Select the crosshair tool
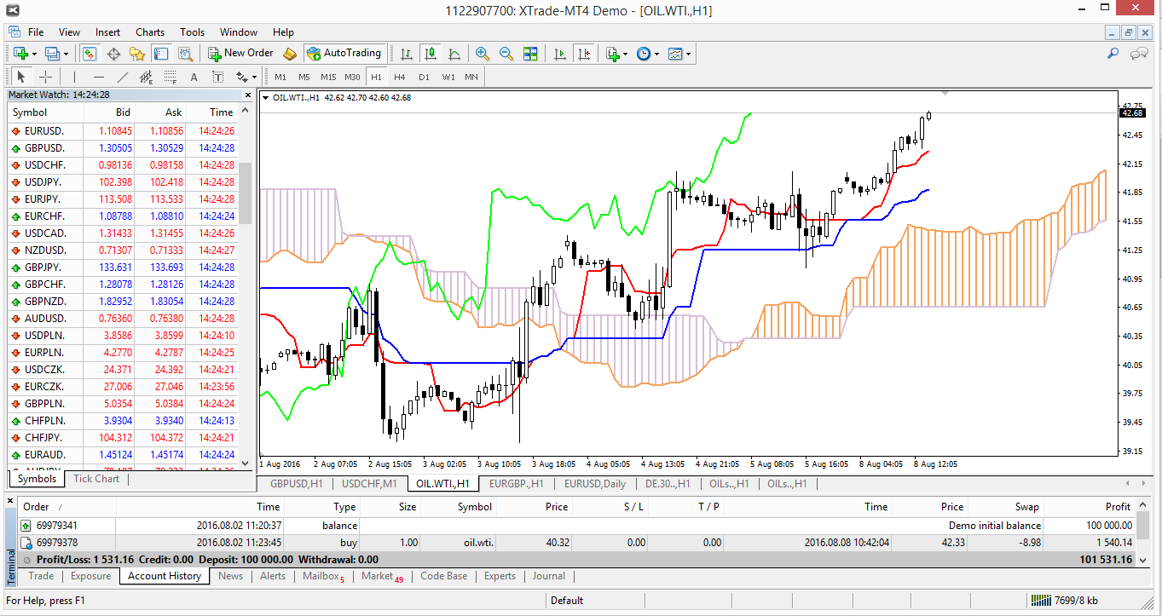 46,77
